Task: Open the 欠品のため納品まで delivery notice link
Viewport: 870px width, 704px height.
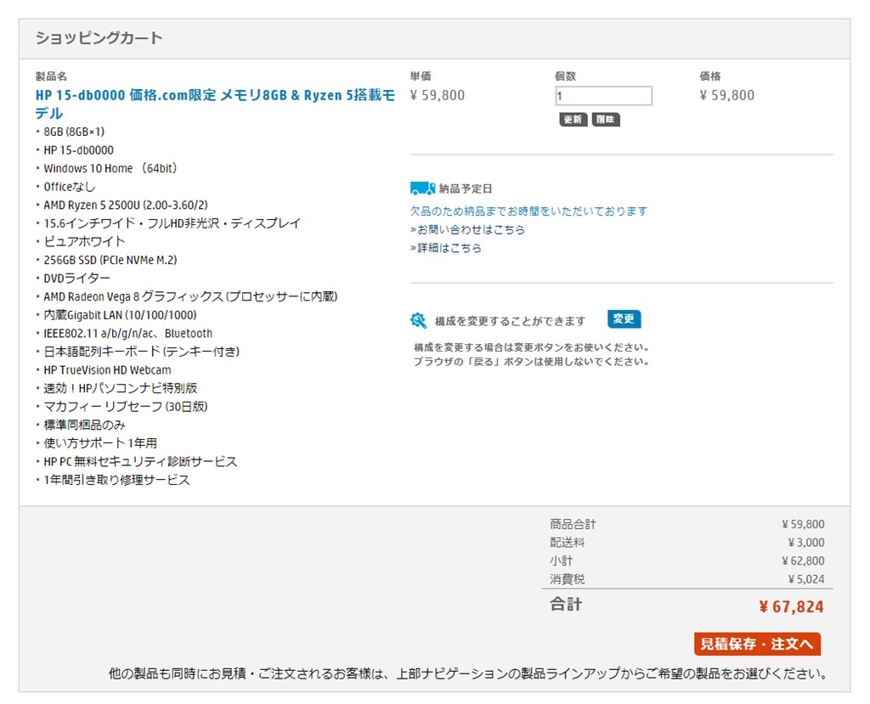Action: pos(528,211)
